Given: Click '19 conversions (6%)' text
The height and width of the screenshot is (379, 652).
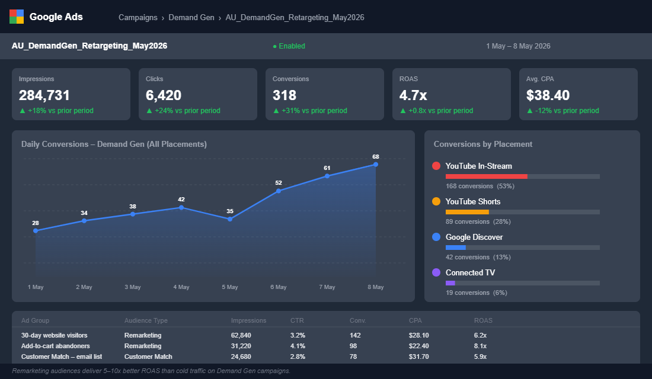Looking at the screenshot, I should (477, 293).
